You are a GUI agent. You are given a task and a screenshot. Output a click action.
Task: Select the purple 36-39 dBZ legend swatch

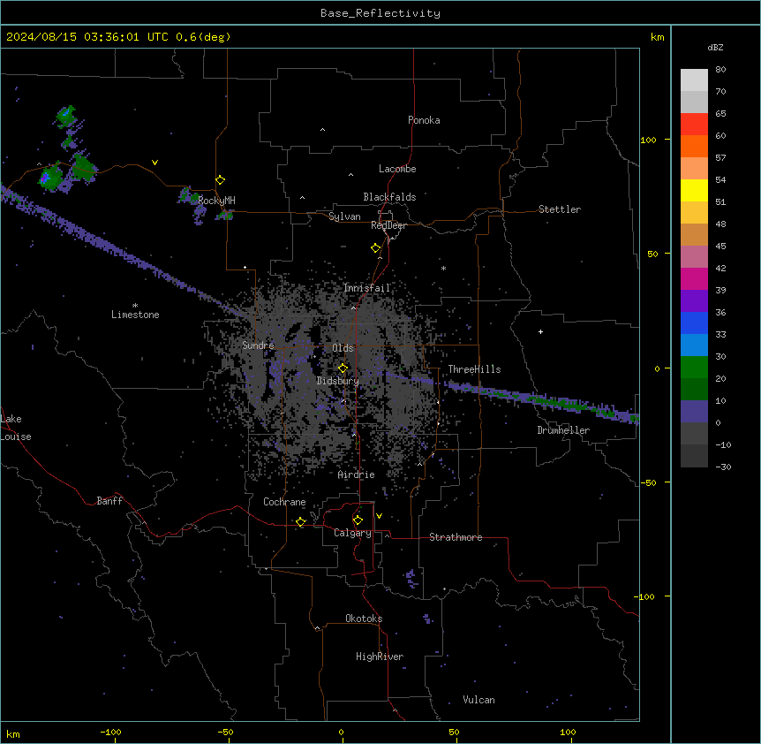point(694,301)
